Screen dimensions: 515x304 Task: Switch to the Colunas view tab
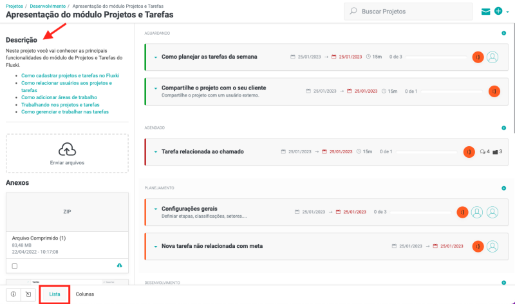point(85,294)
